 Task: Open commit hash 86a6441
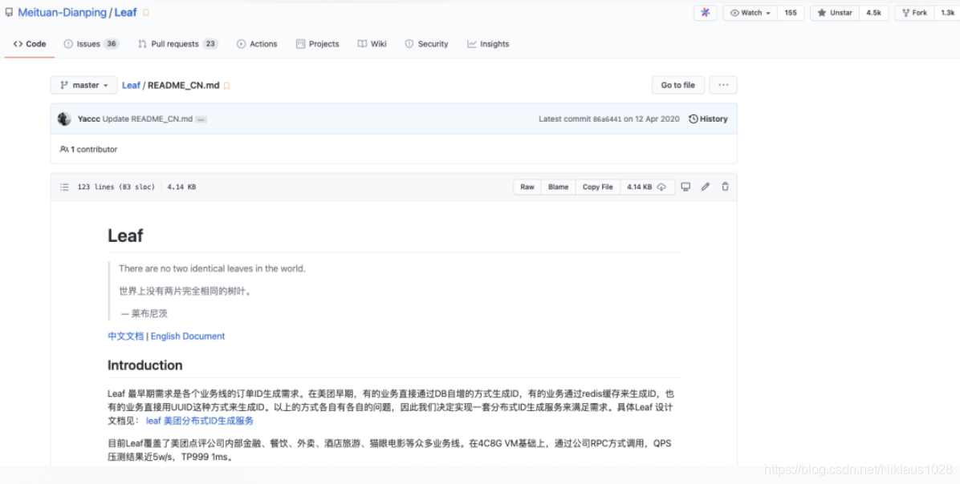pyautogui.click(x=607, y=119)
